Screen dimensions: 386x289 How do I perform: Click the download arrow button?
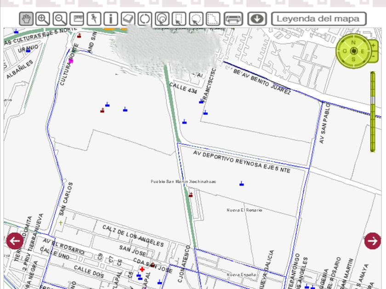(x=257, y=19)
